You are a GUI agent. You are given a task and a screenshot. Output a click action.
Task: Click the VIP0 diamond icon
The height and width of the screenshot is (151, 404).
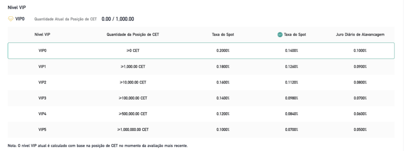click(11, 19)
